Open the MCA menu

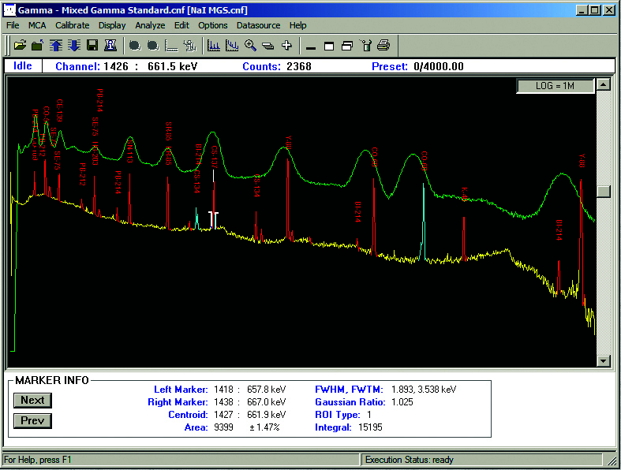point(37,25)
